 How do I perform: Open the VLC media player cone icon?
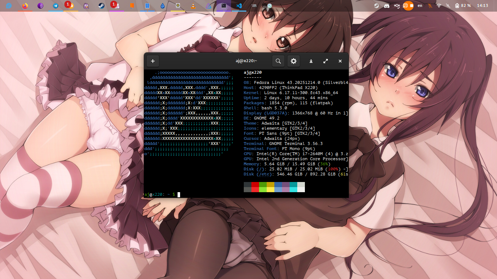193,6
